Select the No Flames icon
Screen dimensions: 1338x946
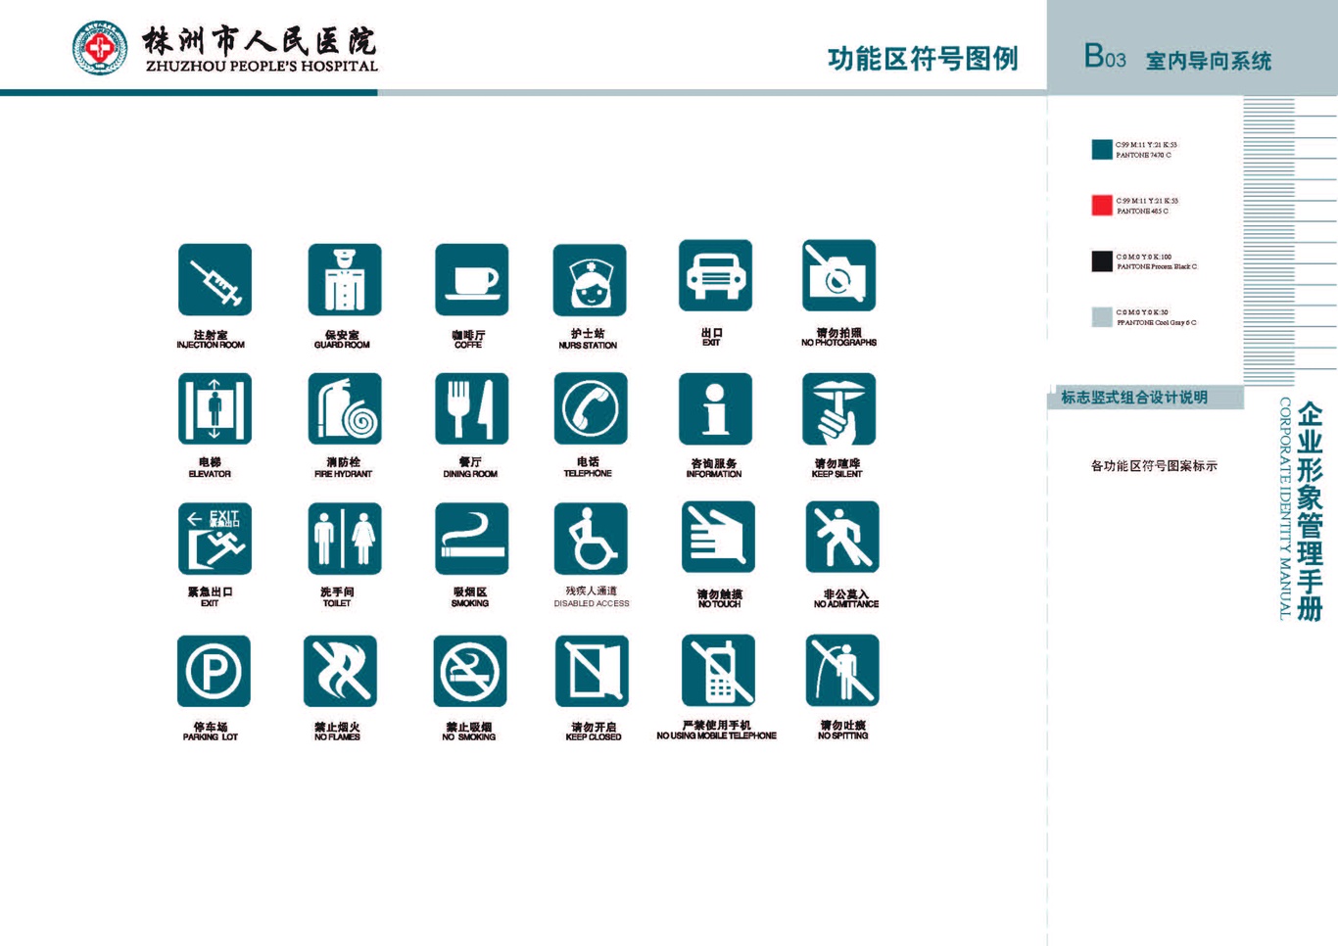coord(340,671)
